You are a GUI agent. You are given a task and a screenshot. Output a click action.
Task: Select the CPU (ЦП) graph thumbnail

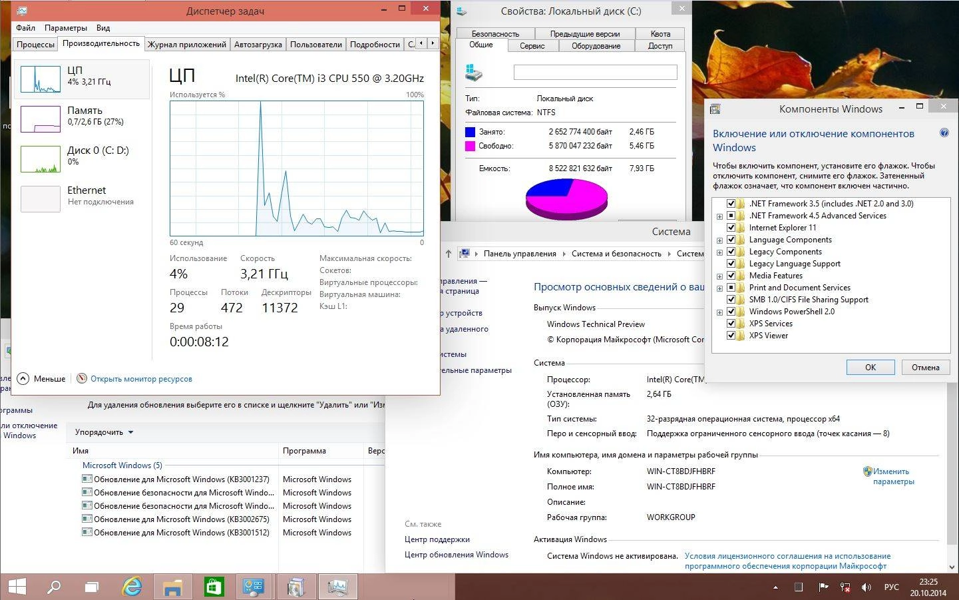point(41,79)
